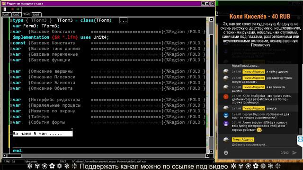The image size is (303, 170).
Task: Unfold the 'Таймеры' region
Action: coord(11,117)
